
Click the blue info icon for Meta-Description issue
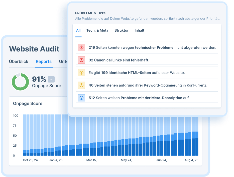(81, 98)
